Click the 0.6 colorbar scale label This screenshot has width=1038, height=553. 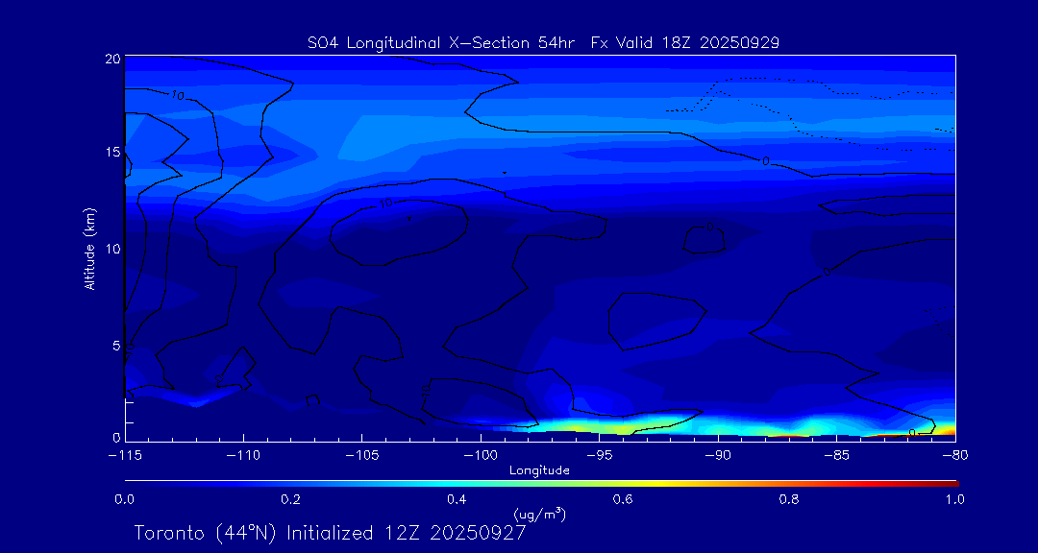pyautogui.click(x=623, y=499)
